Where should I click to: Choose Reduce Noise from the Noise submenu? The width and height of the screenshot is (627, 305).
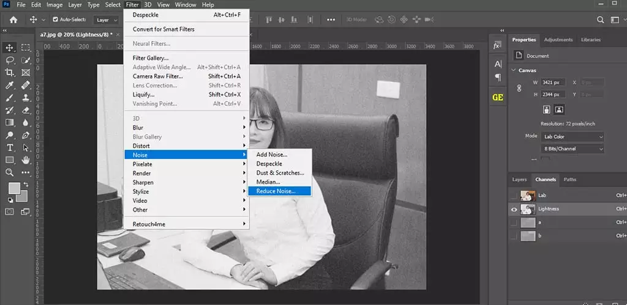pos(276,191)
